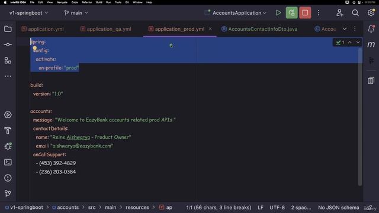Open the Problems tool window
Screen dimensions: 379x213
(x=8, y=178)
